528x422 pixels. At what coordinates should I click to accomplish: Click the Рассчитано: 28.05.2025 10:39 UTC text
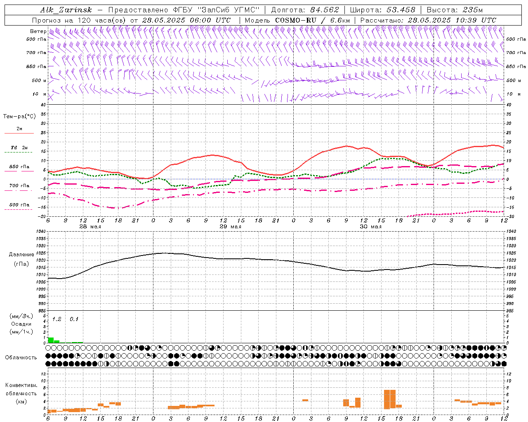pos(428,20)
